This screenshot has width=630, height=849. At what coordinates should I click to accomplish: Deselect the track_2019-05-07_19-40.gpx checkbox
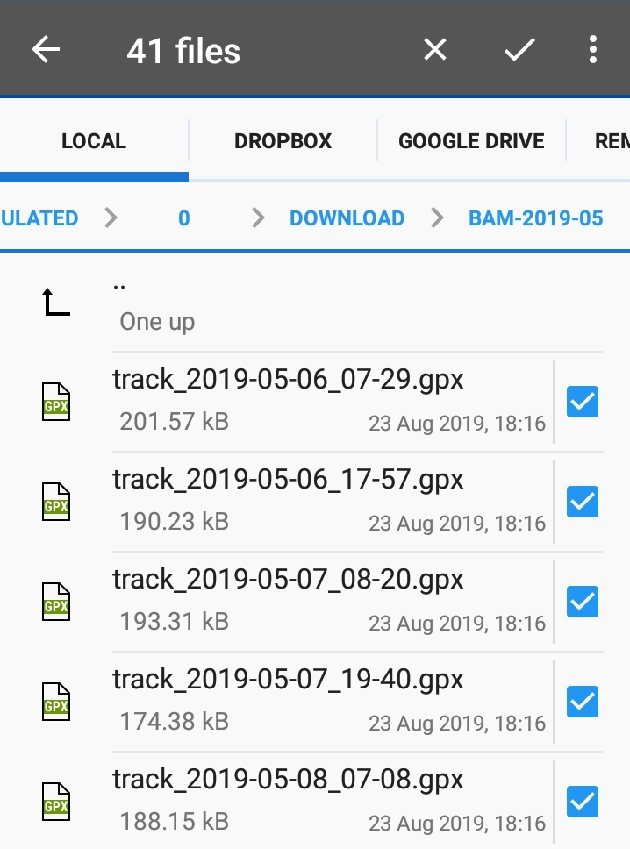coord(583,702)
